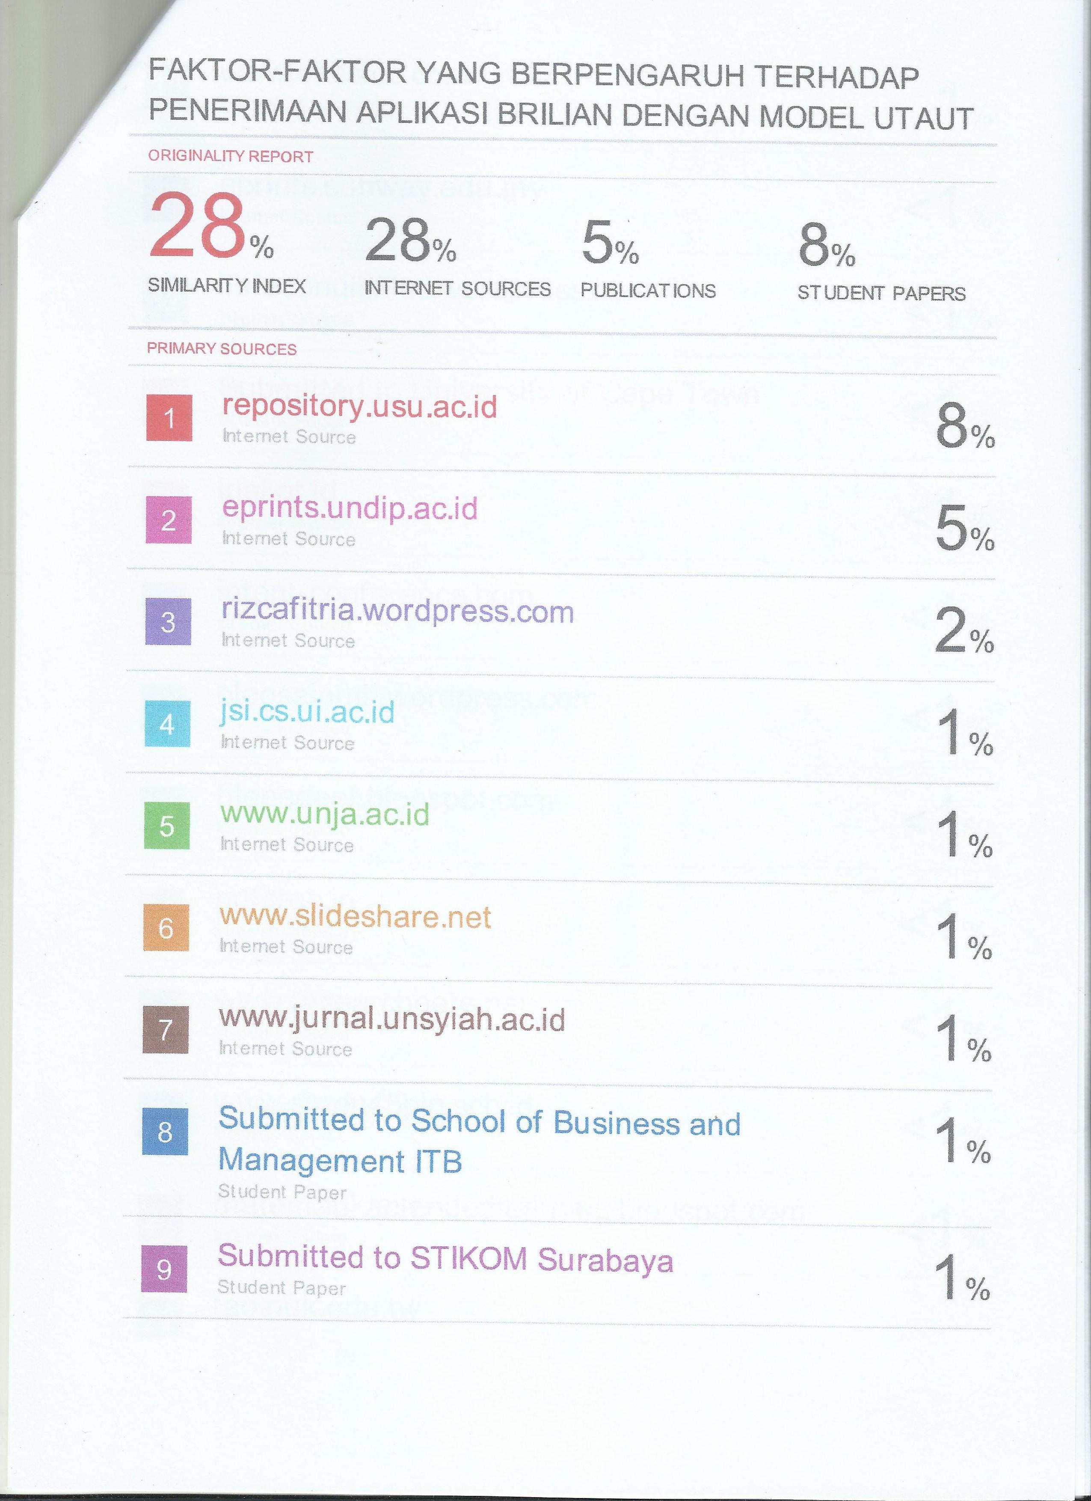
Task: Open the jsi.cs.ui.ac.id source link
Action: coord(307,712)
